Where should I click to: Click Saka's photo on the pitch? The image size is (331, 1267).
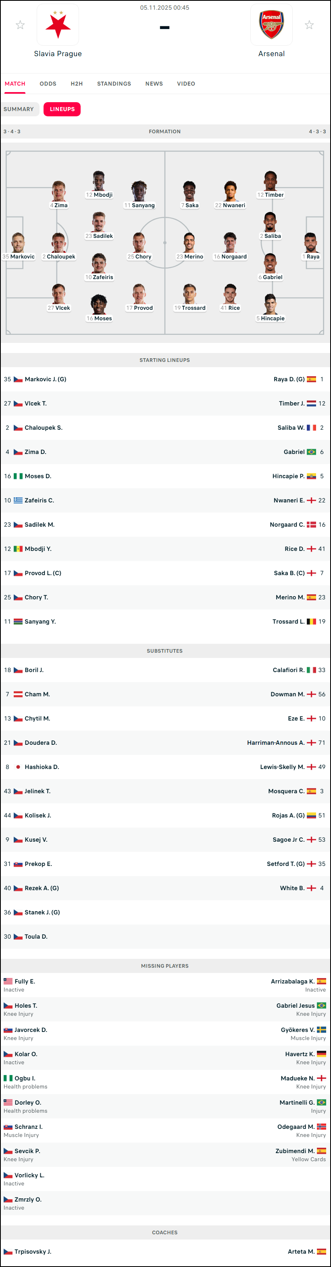click(189, 191)
